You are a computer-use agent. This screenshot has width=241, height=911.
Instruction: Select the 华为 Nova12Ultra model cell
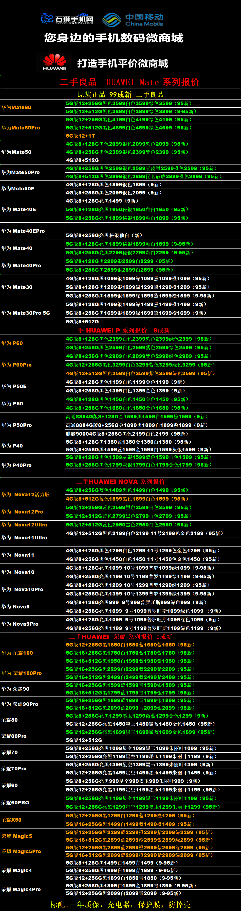[32, 525]
